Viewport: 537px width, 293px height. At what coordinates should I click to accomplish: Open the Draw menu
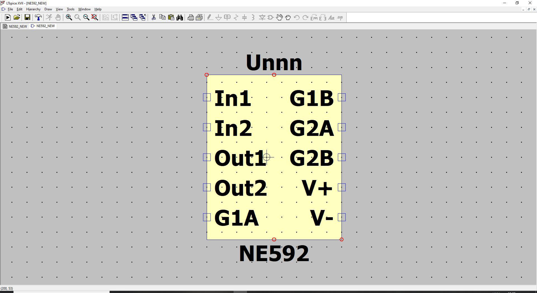(x=48, y=9)
